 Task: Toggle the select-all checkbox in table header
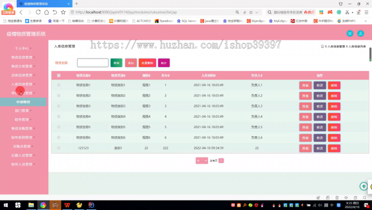(59, 76)
